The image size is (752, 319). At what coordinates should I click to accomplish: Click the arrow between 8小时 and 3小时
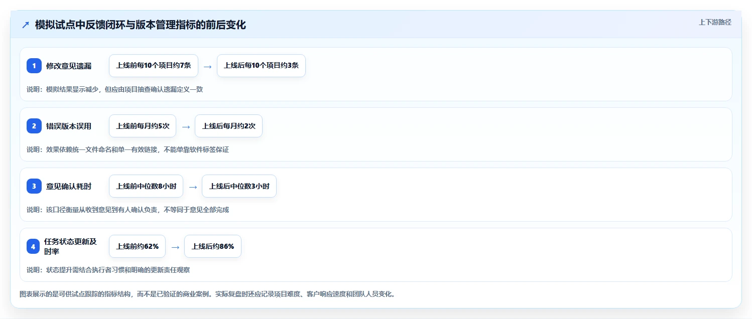[x=193, y=187]
